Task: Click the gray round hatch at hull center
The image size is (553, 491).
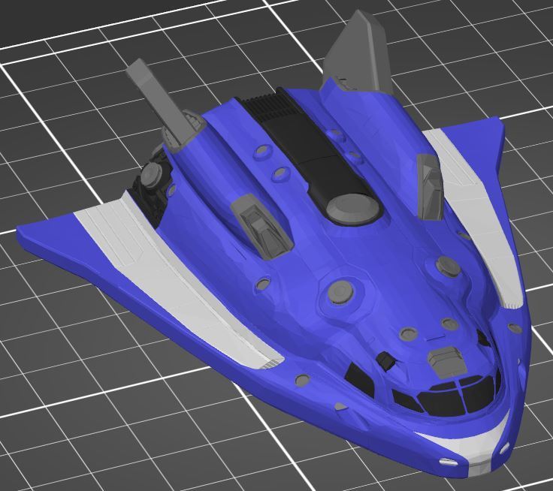Action: click(340, 291)
